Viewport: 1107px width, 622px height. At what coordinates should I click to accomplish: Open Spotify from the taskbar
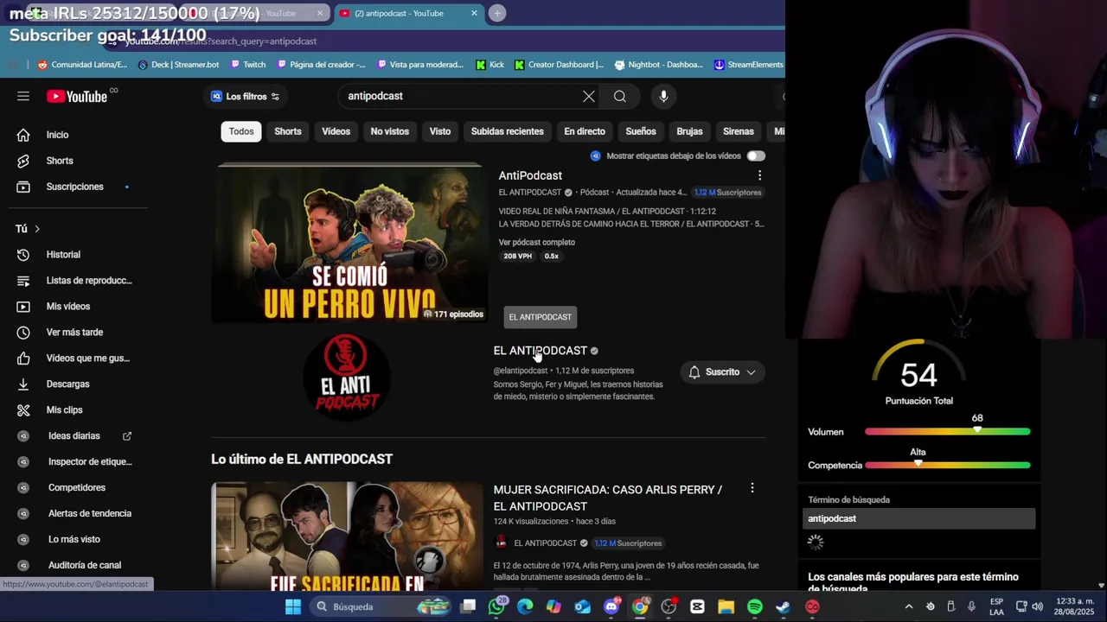tap(754, 606)
